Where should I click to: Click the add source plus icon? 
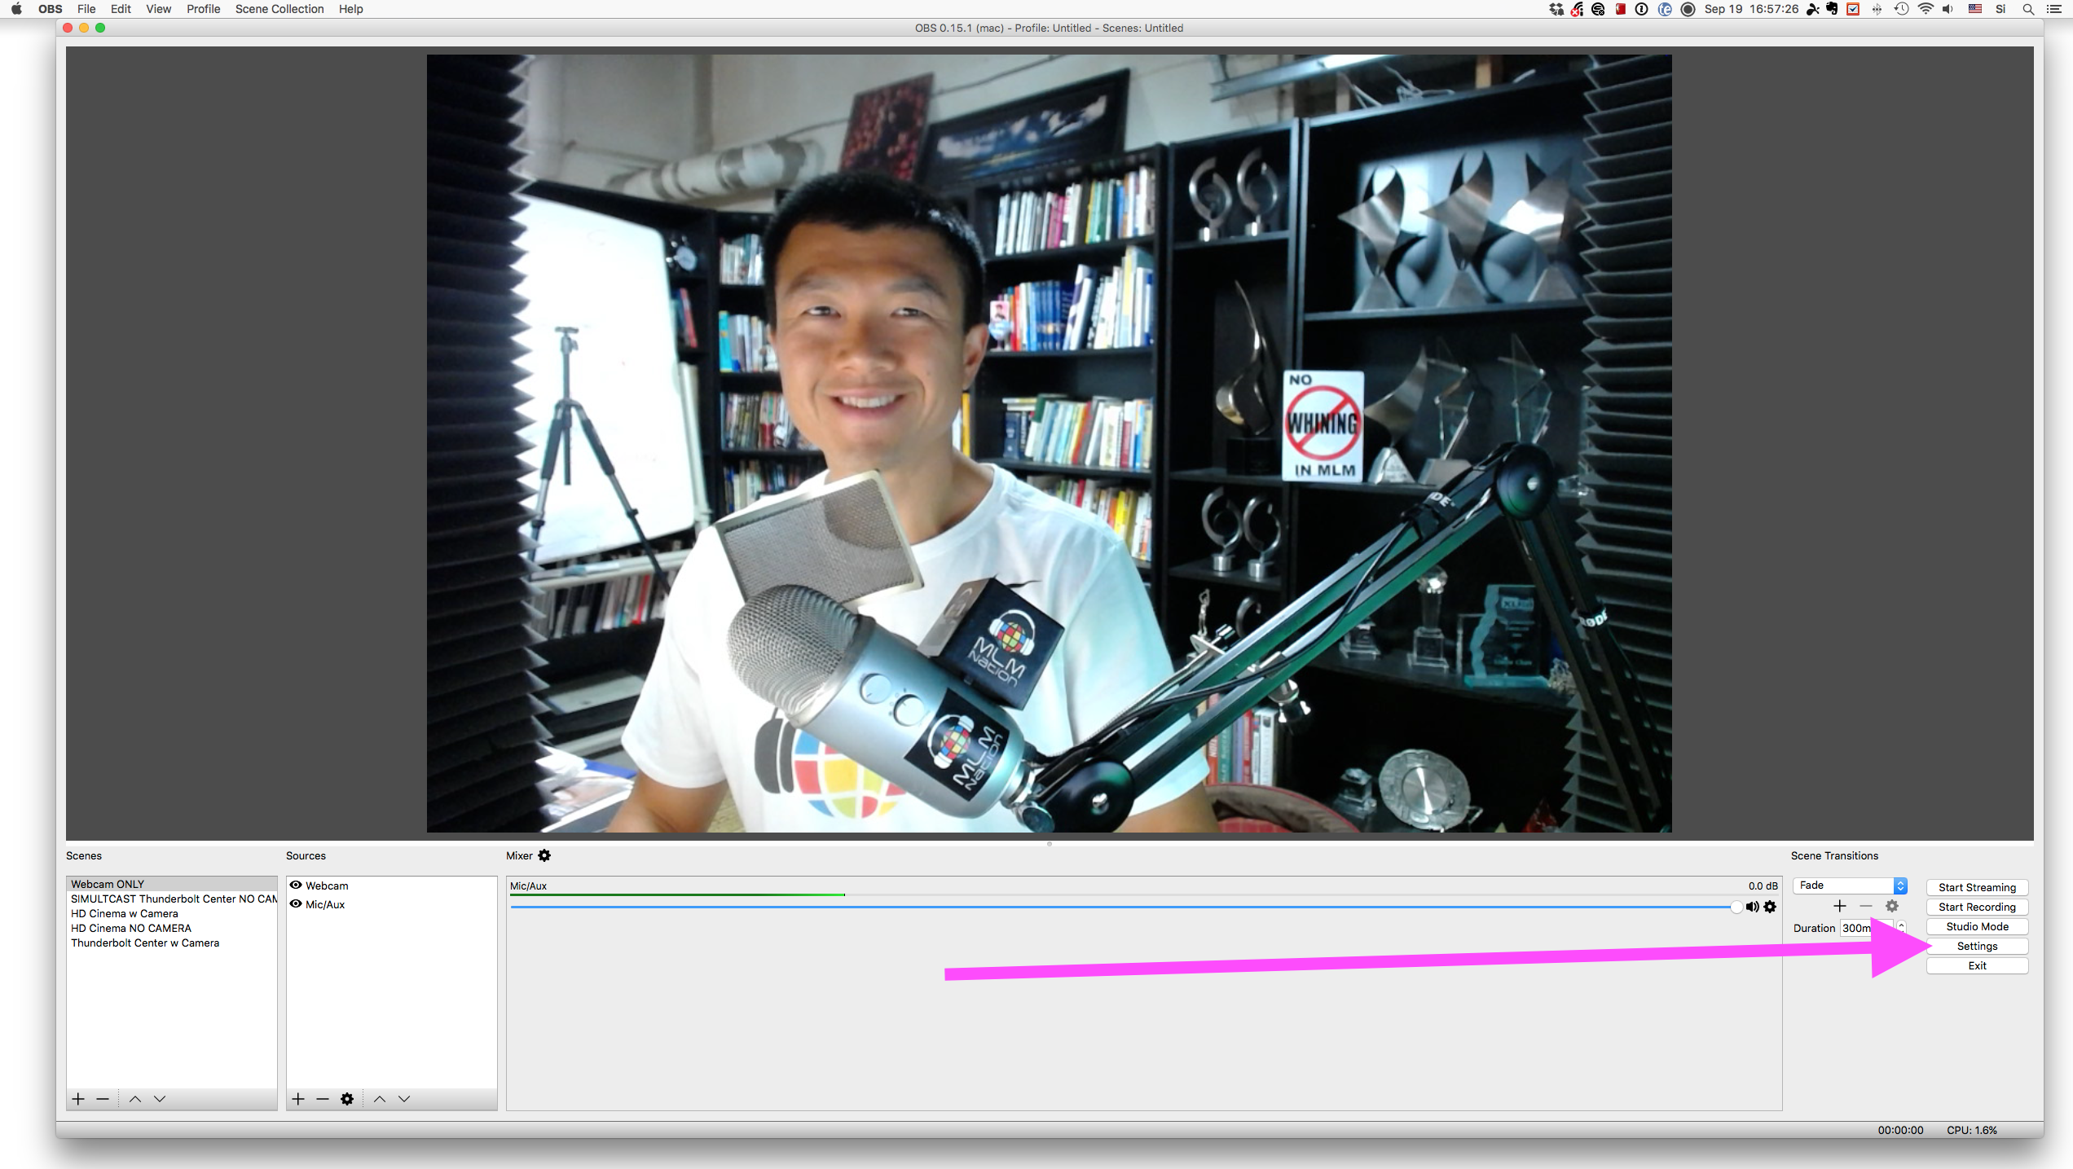click(x=297, y=1098)
